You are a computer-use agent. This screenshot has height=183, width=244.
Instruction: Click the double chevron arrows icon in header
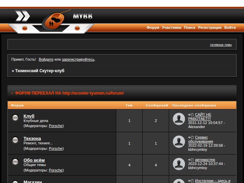point(23,16)
